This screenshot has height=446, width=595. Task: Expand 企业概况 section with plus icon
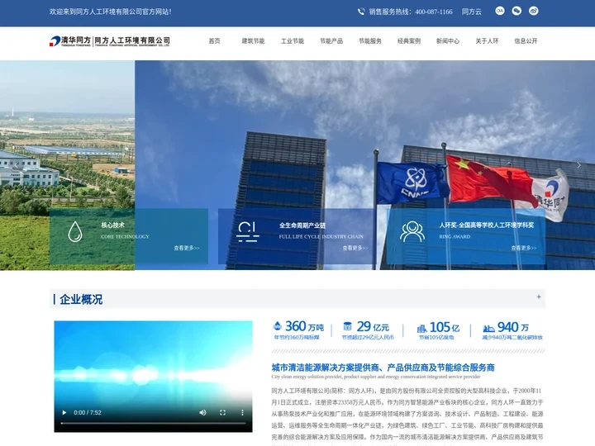click(539, 297)
